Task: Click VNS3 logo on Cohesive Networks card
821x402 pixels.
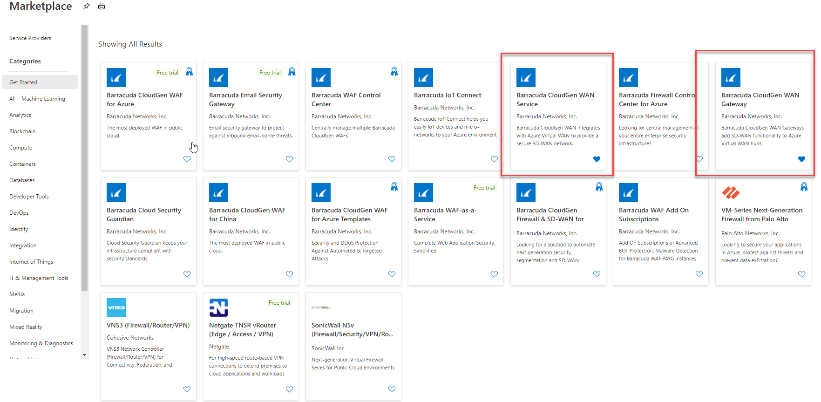Action: coord(116,308)
